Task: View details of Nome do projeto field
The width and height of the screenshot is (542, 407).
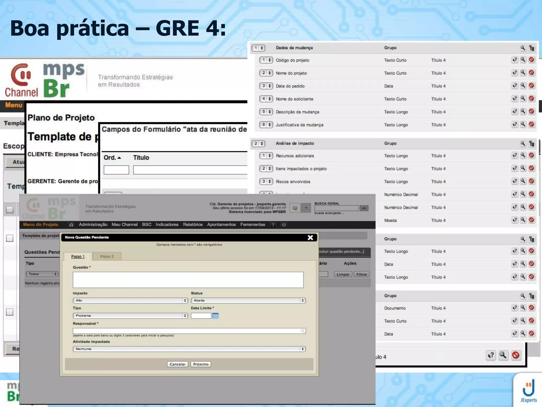Action: pos(523,73)
